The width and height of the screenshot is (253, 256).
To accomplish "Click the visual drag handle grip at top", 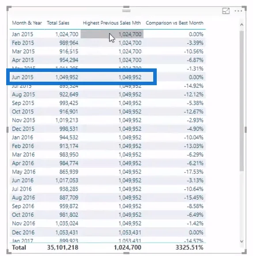I will [x=126, y=11].
